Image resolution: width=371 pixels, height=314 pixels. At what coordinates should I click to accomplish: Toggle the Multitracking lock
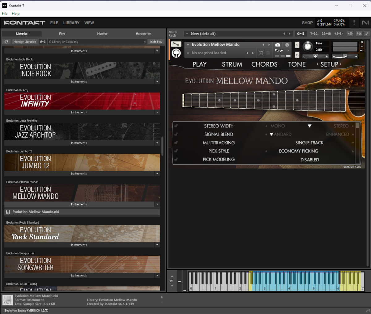[x=176, y=143]
